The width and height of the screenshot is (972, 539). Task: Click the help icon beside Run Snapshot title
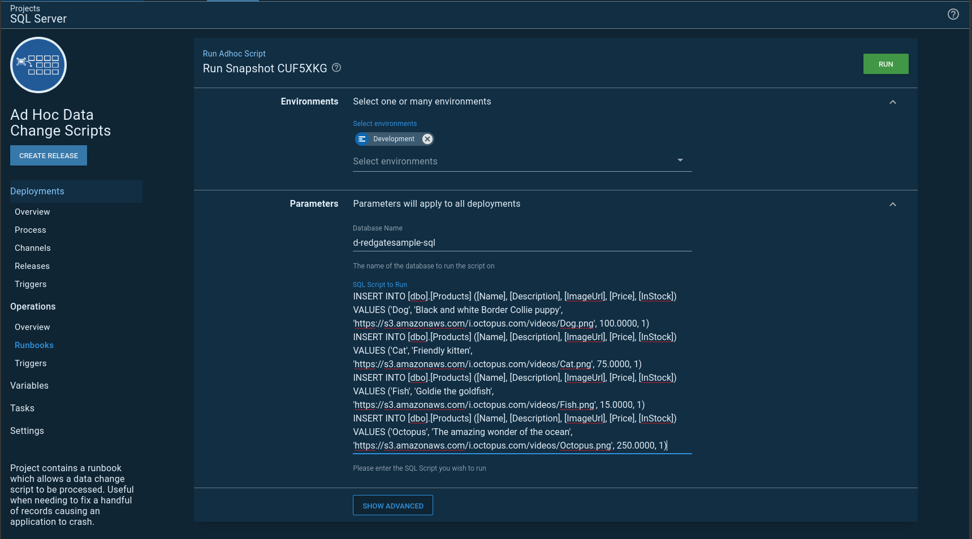pyautogui.click(x=336, y=68)
